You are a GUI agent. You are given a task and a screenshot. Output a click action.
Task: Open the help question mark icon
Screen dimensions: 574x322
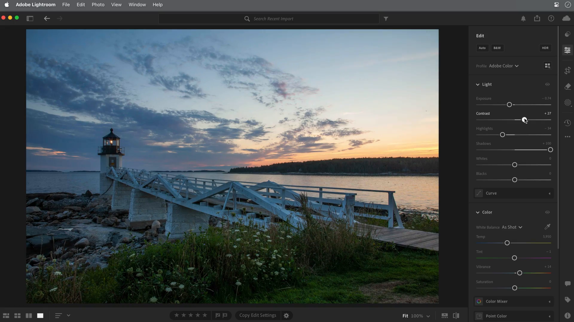551,18
